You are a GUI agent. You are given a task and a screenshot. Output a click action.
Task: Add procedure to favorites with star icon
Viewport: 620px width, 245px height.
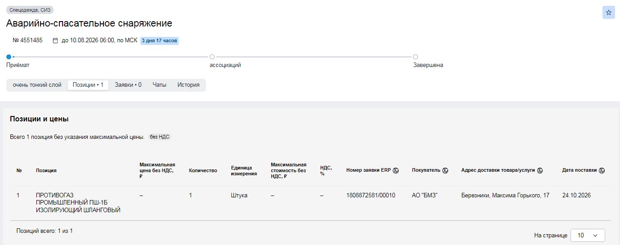tap(608, 13)
